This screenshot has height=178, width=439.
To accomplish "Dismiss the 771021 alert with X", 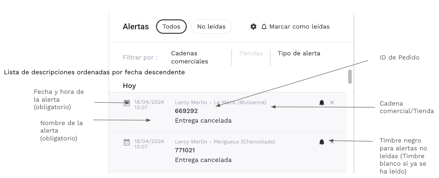I will pos(332,142).
